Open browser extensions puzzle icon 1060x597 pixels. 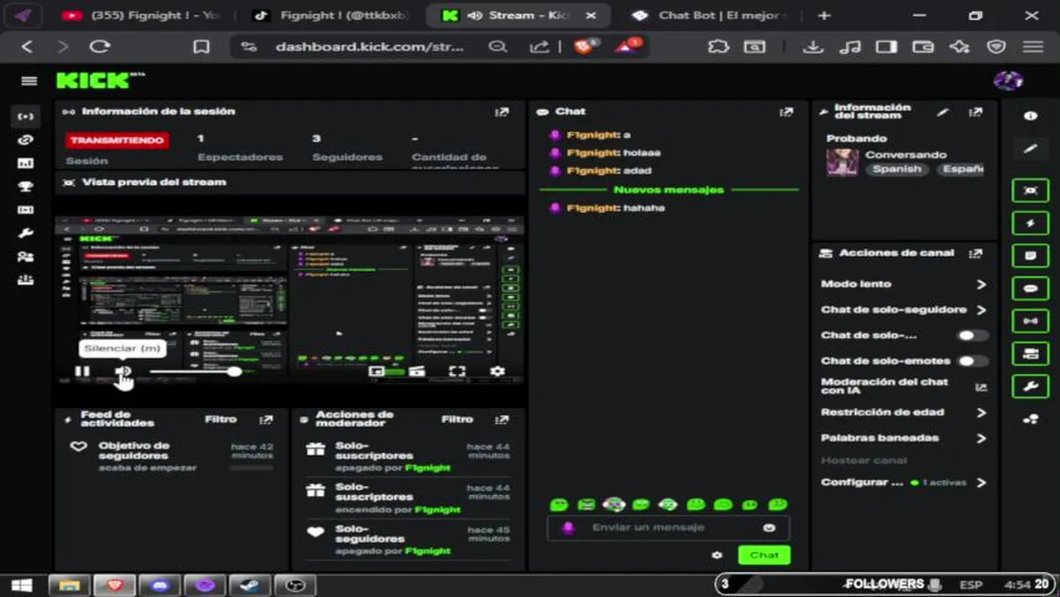coord(718,47)
